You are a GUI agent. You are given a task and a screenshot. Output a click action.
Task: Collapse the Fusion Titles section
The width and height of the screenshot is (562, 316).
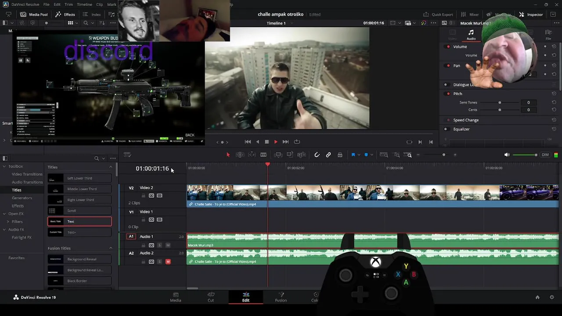[x=111, y=248]
